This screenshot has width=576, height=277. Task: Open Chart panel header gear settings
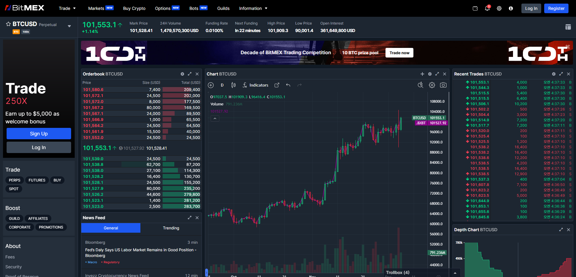pyautogui.click(x=430, y=74)
